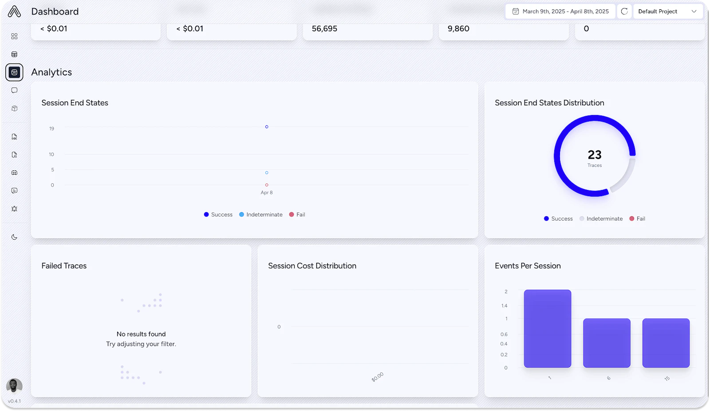Open the user profile avatar
Viewport: 710px width, 411px height.
pyautogui.click(x=14, y=386)
